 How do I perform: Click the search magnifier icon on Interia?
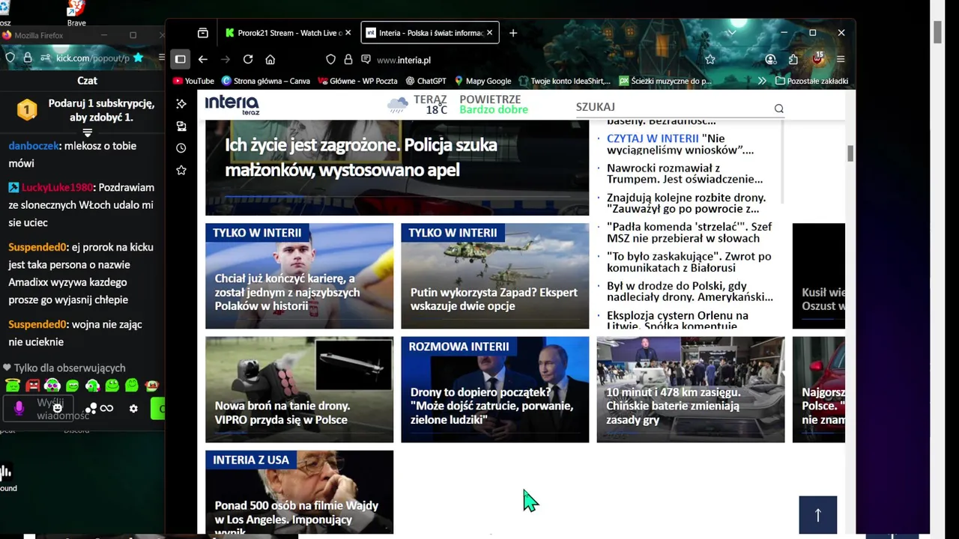(x=779, y=109)
